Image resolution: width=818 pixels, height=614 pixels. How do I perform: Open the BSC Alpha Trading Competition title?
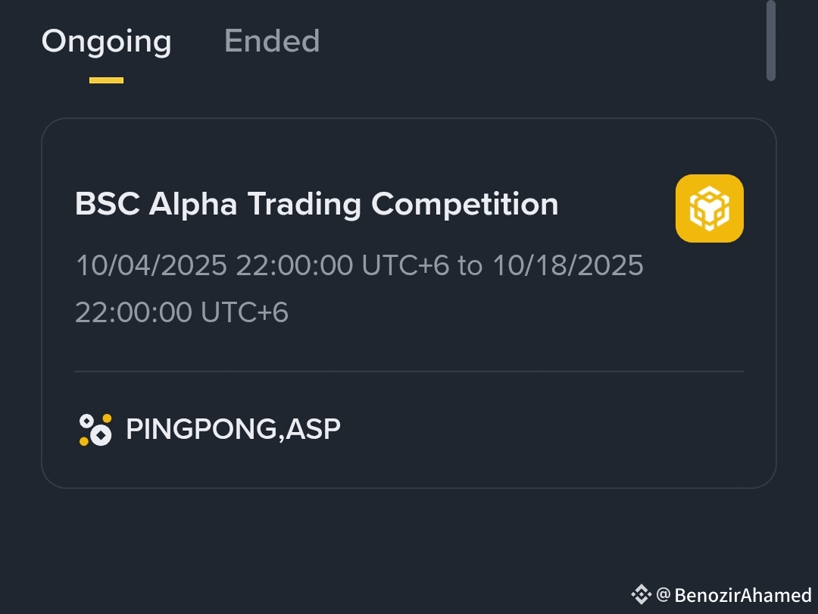(x=317, y=205)
